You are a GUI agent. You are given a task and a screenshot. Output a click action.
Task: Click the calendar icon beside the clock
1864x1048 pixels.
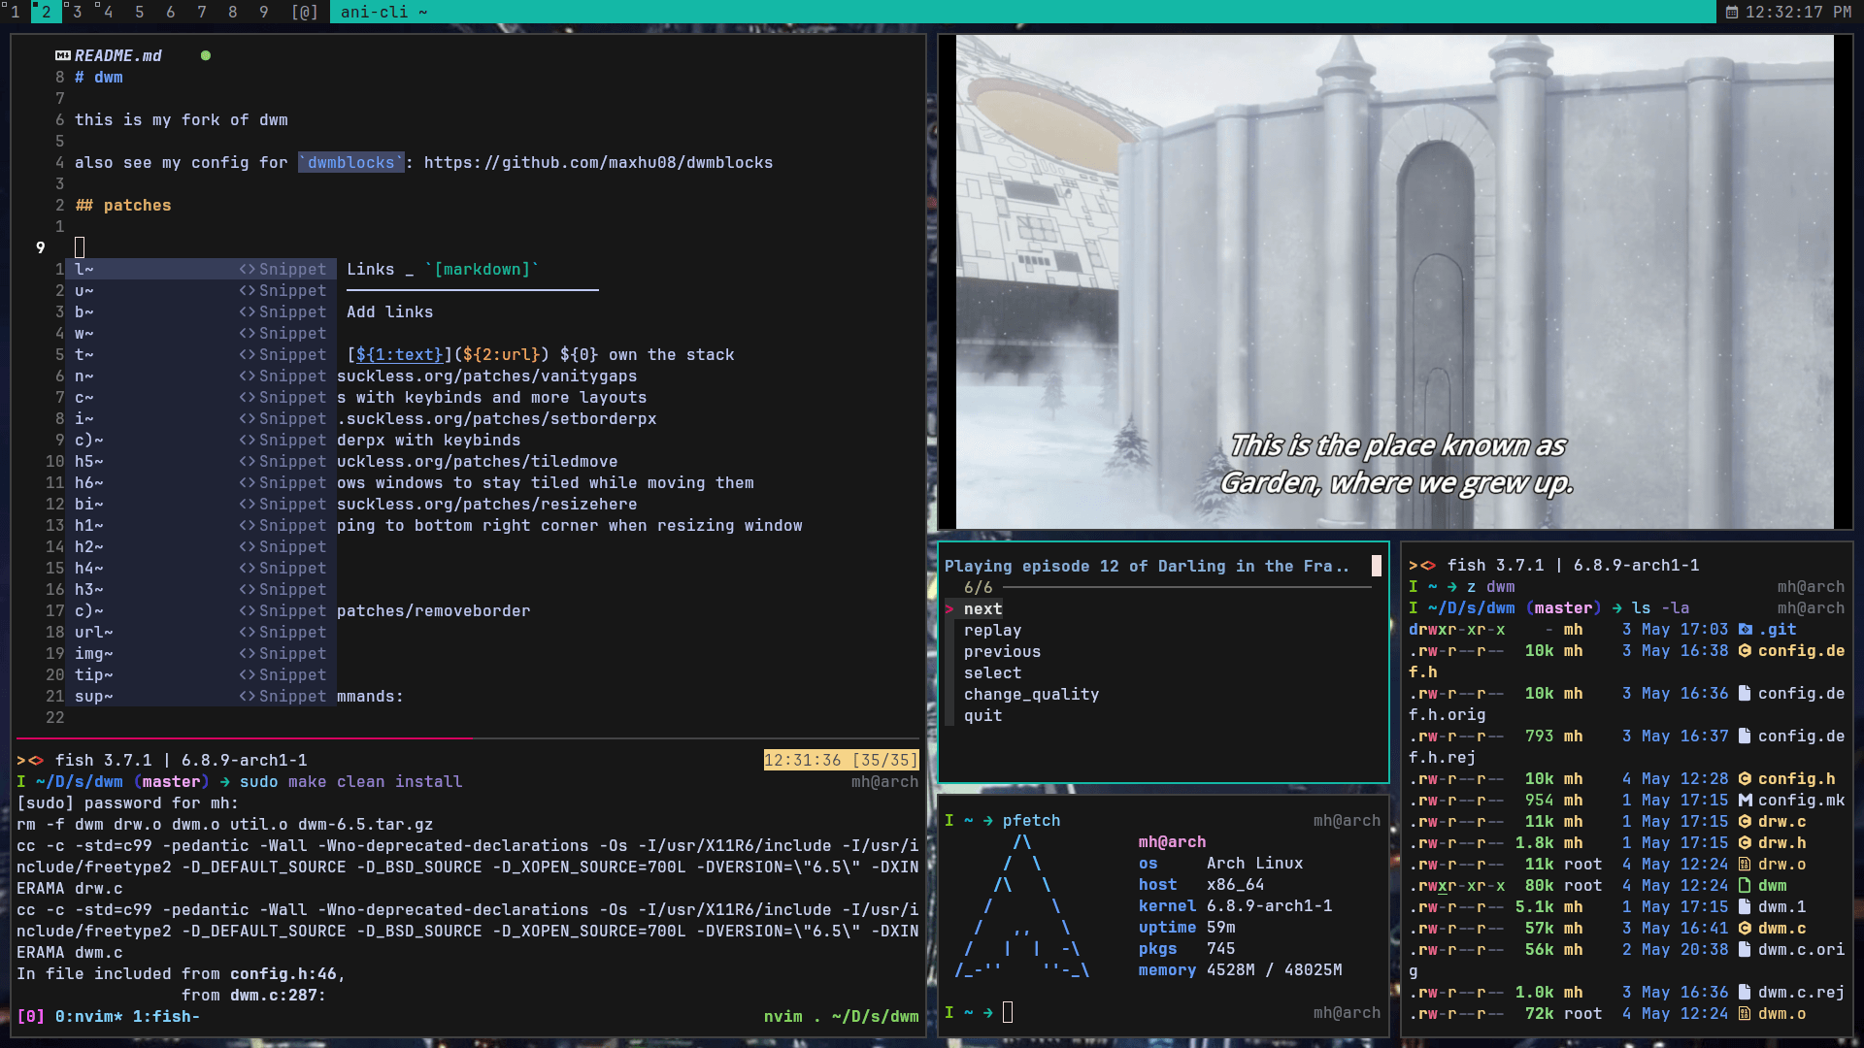tap(1732, 13)
